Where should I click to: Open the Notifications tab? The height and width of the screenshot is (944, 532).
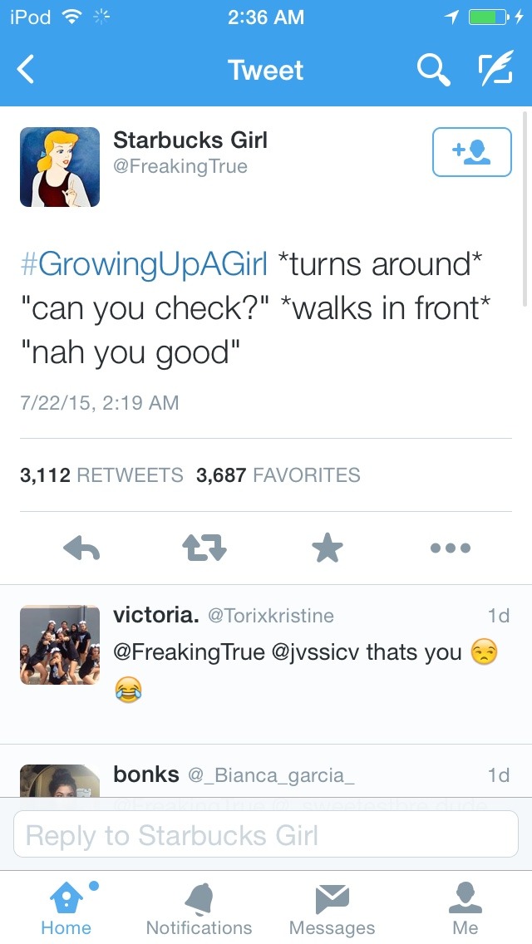pyautogui.click(x=199, y=908)
